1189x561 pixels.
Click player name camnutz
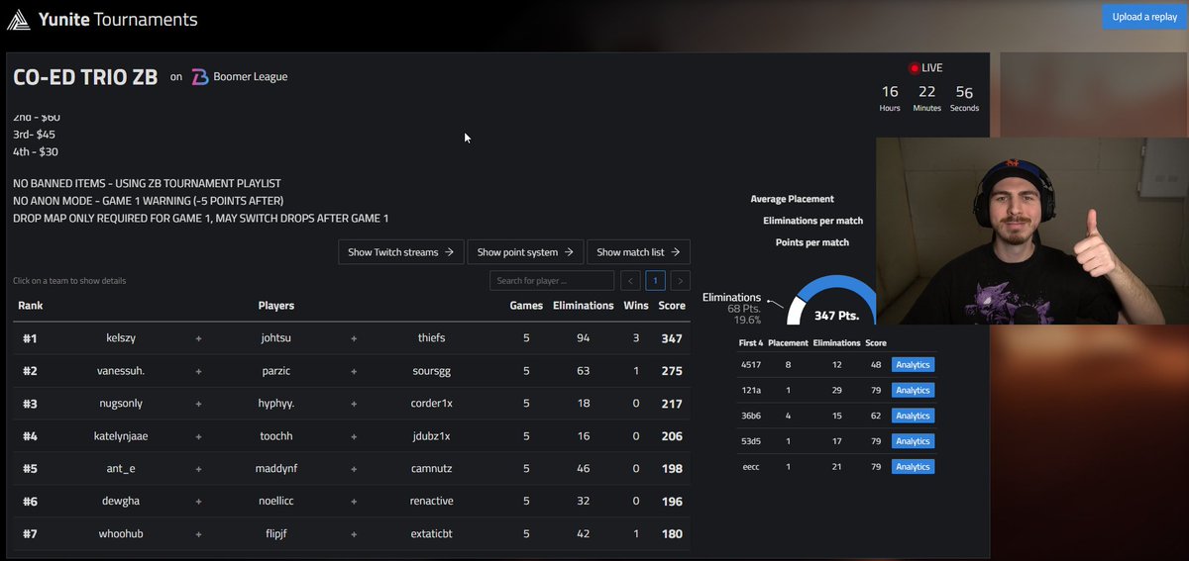click(431, 469)
